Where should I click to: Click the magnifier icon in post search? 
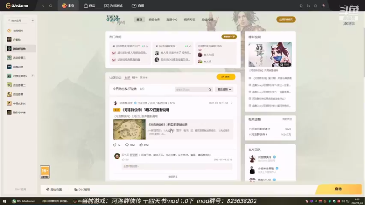210,89
